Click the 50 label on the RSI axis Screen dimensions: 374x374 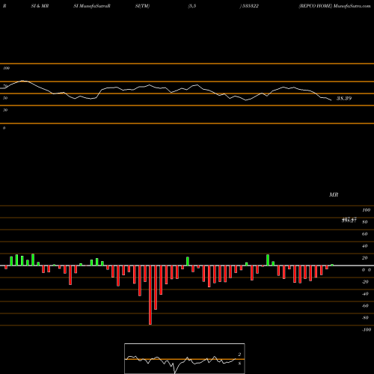pos(5,98)
